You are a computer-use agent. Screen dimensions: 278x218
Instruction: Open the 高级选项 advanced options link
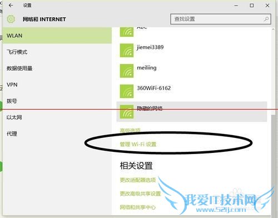130,131
